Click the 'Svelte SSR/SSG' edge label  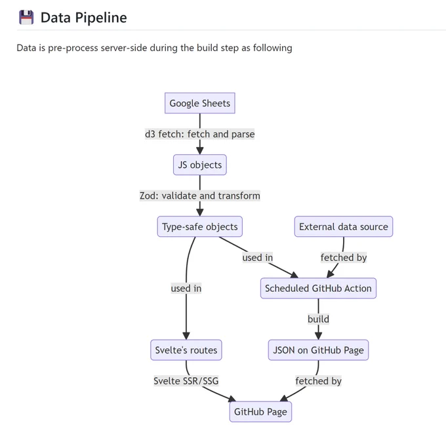(186, 380)
